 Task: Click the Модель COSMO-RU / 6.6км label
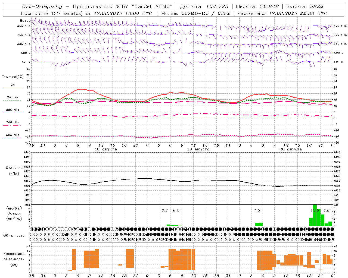point(196,13)
